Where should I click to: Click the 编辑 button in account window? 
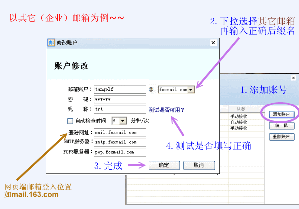pos(282,126)
